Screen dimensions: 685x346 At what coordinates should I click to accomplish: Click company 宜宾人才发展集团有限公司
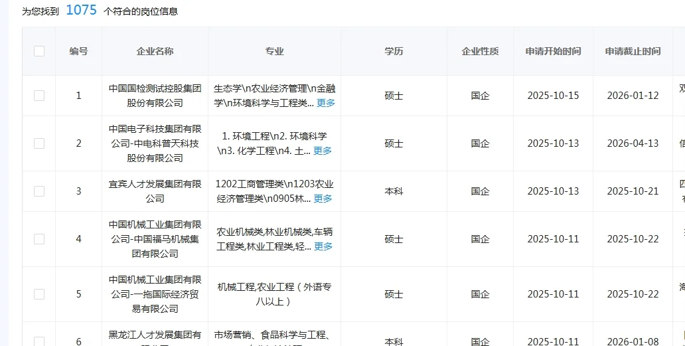[x=155, y=191]
